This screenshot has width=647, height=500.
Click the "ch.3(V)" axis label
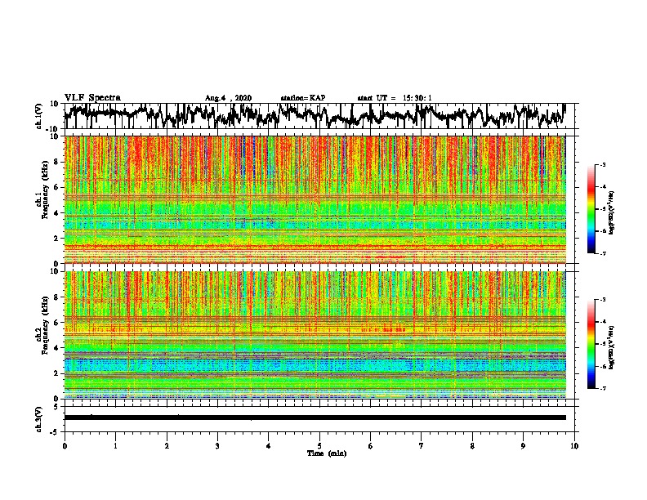click(38, 419)
